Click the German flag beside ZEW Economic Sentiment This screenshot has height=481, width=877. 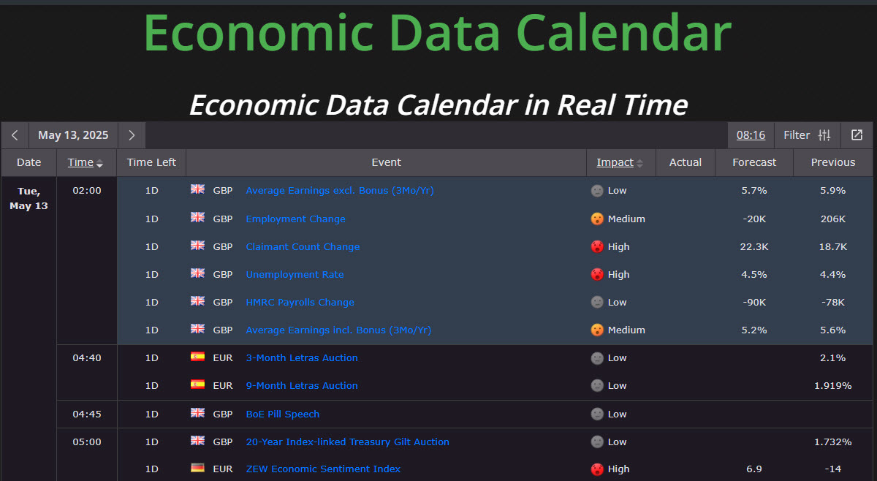tap(197, 469)
